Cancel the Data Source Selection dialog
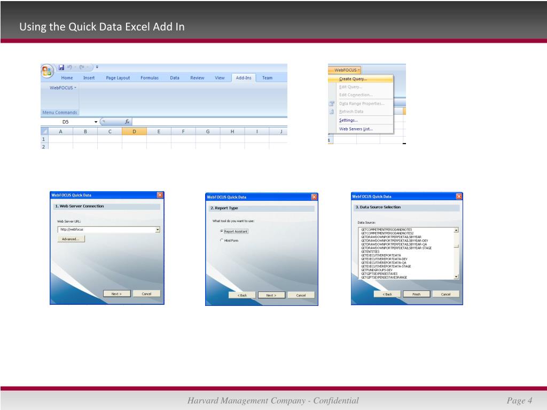Viewport: 547px width, 410px height. click(446, 294)
